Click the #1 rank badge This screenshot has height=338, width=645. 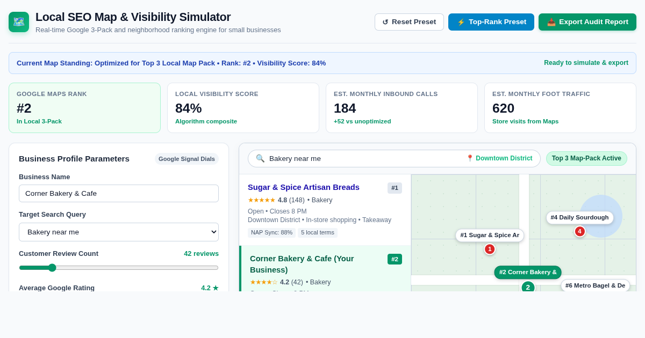point(395,188)
